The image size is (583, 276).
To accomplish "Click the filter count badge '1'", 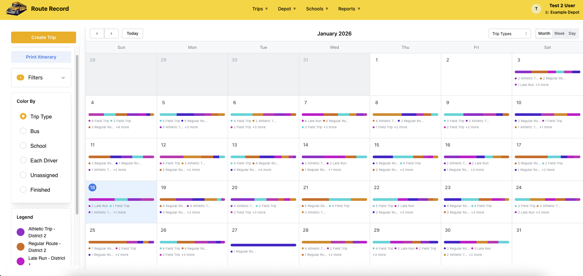I will [x=21, y=77].
